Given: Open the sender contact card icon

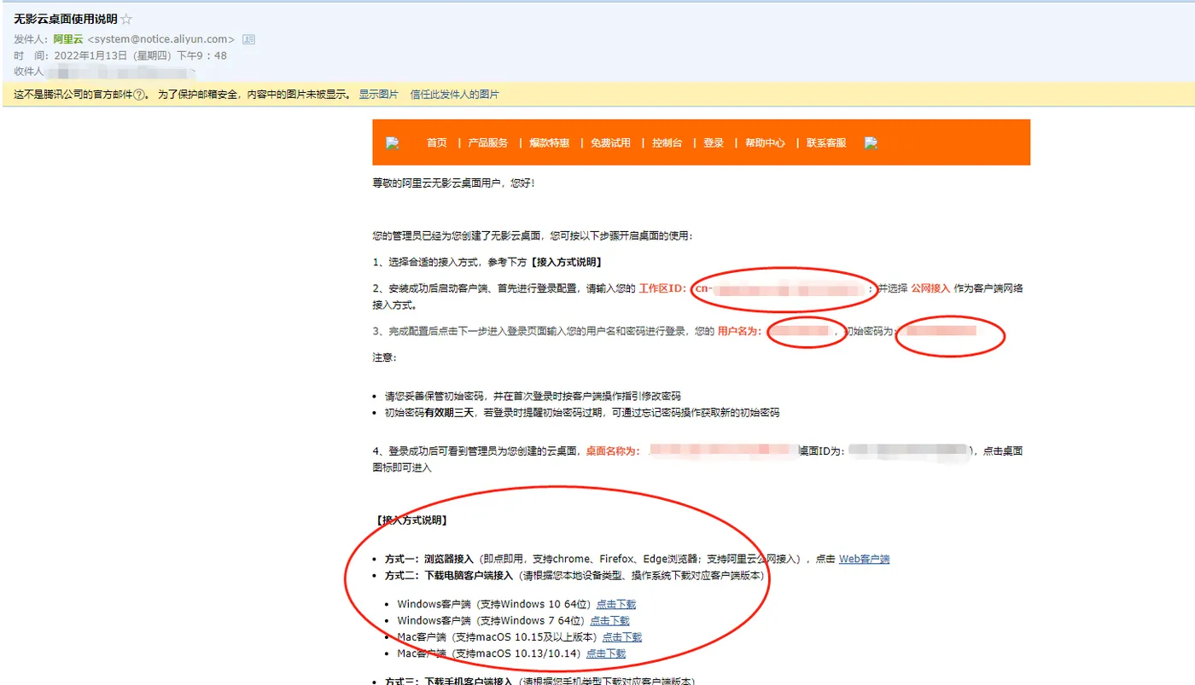Looking at the screenshot, I should click(248, 39).
